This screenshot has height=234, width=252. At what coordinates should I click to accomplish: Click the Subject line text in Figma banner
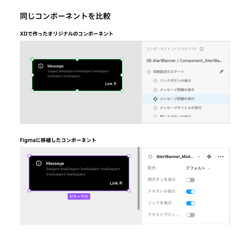coord(83,171)
